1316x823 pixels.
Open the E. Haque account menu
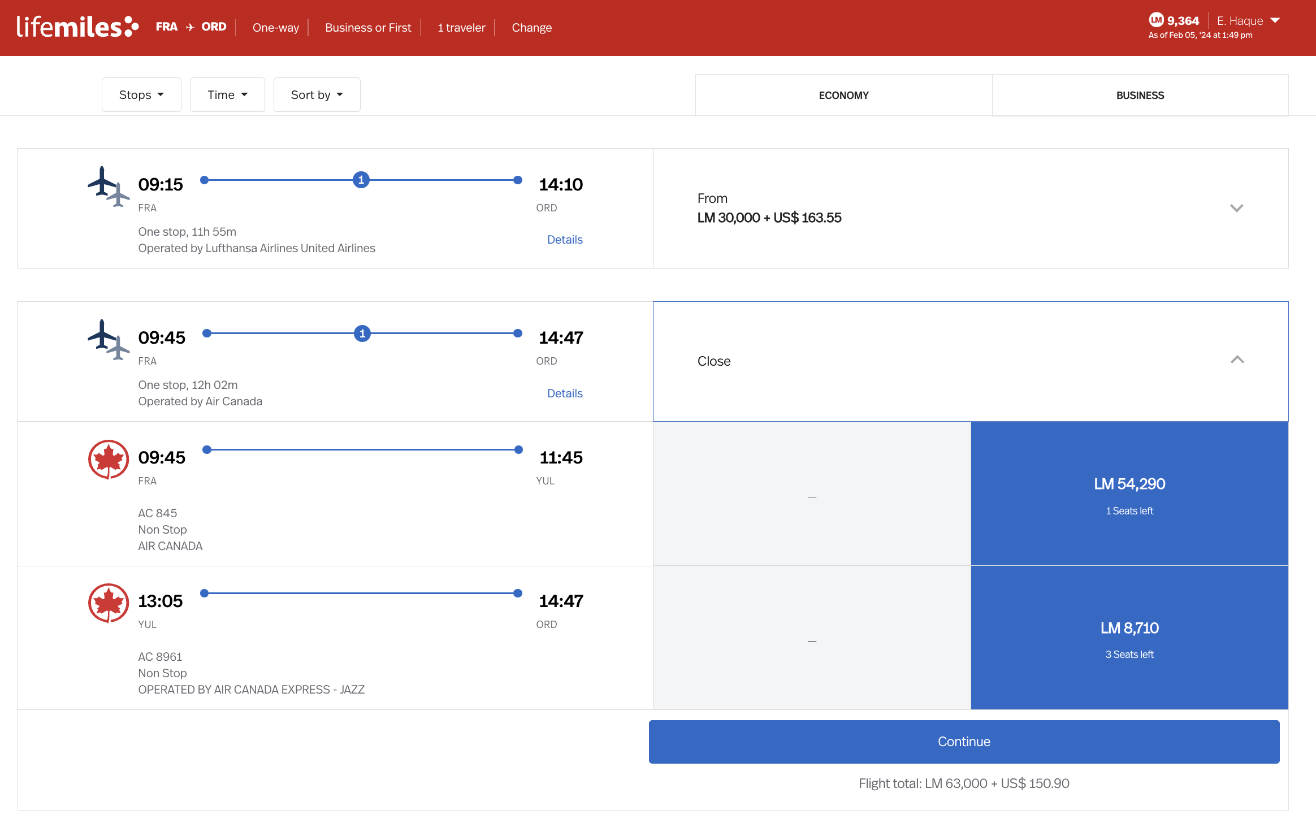[1248, 21]
